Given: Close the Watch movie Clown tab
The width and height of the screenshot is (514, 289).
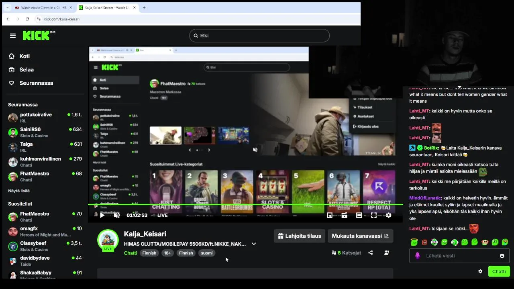Looking at the screenshot, I should coord(71,7).
